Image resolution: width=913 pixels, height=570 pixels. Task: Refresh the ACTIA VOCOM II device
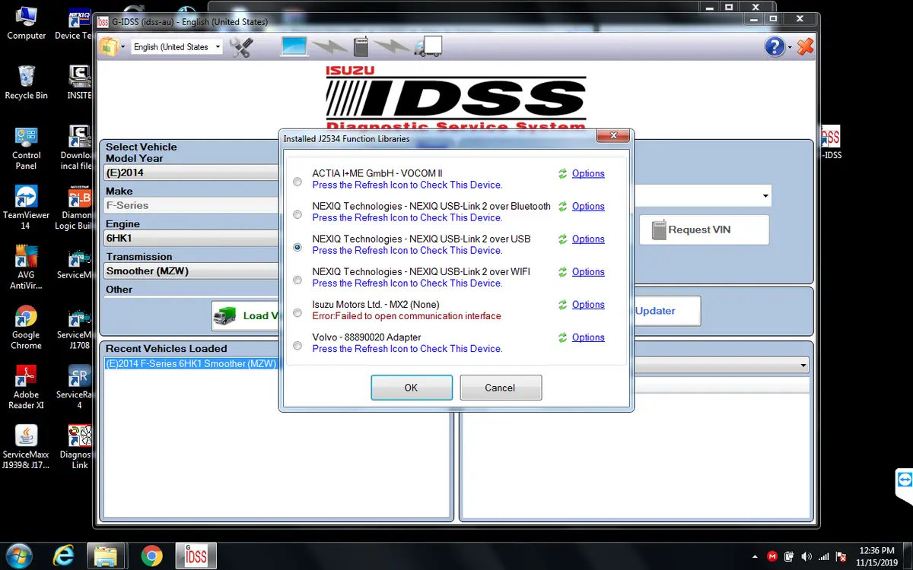[562, 173]
